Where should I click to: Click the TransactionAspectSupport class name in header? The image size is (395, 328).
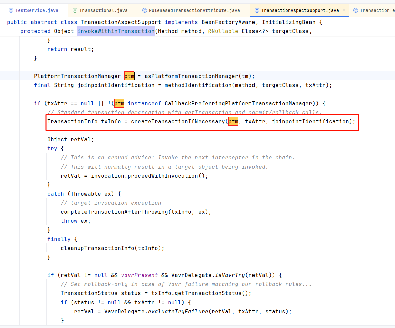point(121,22)
